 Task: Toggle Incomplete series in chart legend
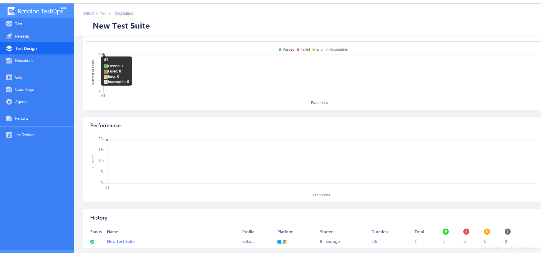click(x=337, y=49)
